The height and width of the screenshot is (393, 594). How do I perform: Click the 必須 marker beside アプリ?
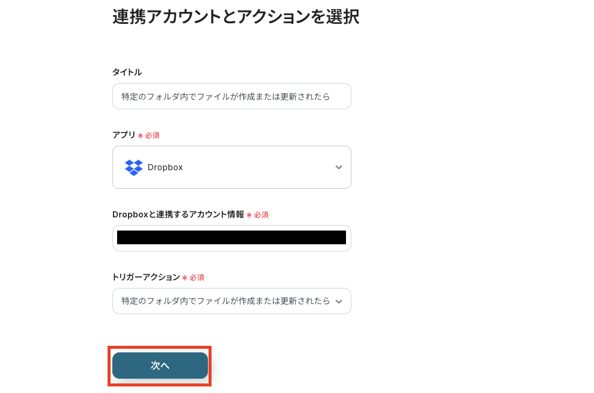[x=152, y=136]
